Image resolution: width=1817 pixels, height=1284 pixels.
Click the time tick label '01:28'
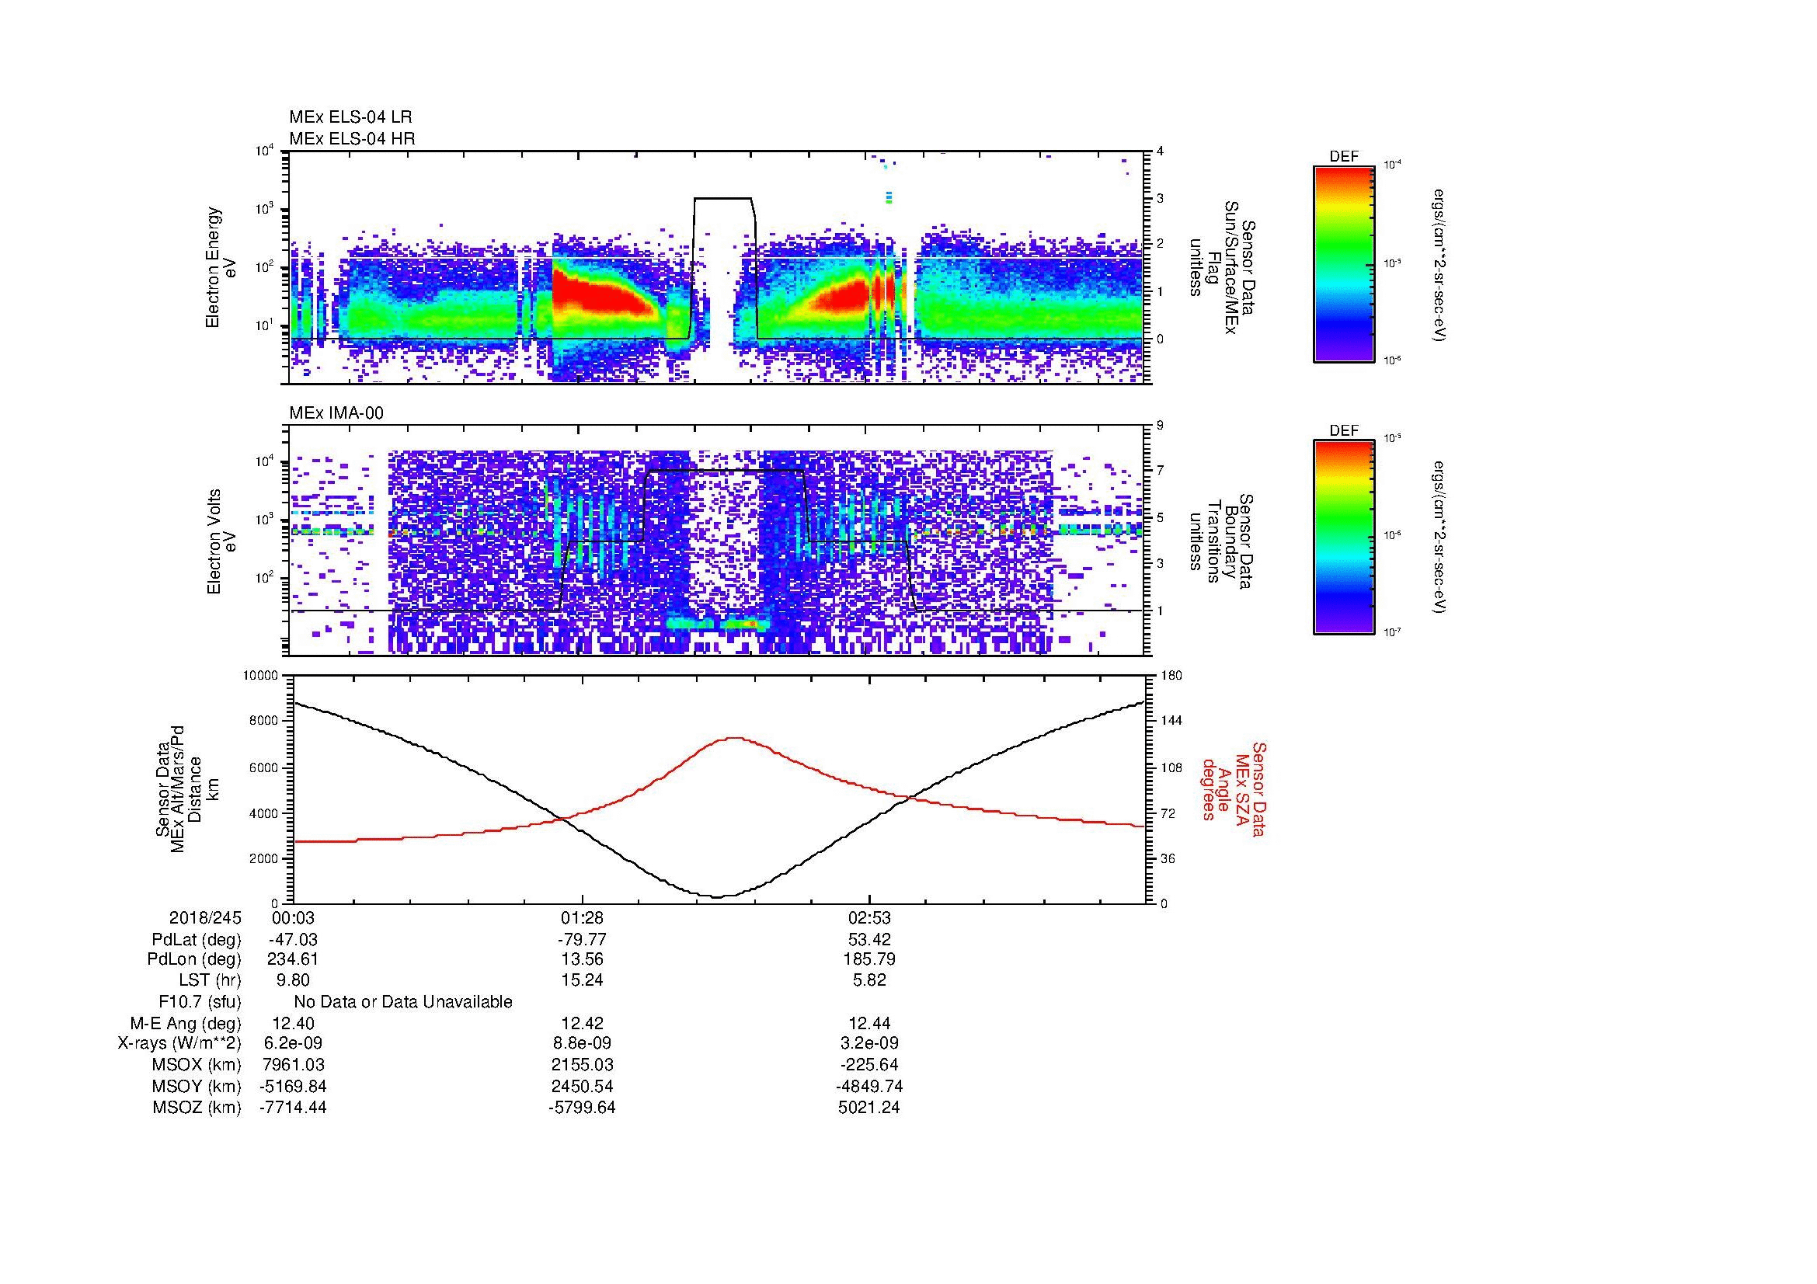coord(582,918)
